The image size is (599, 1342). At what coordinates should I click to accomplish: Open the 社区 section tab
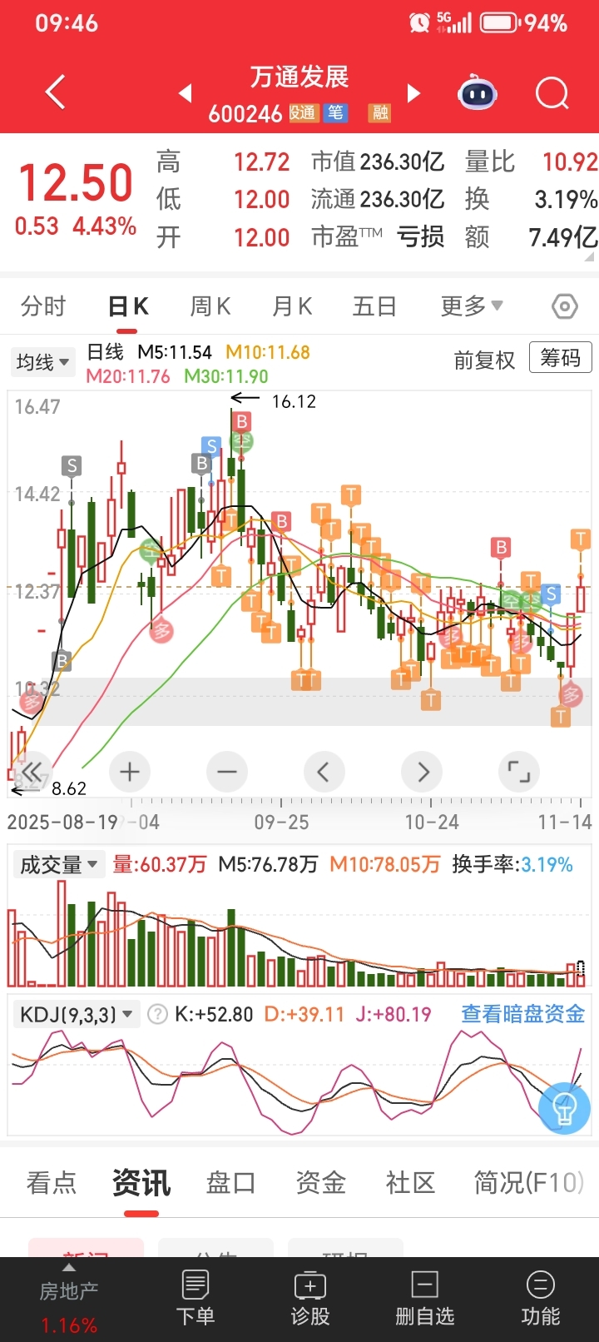pyautogui.click(x=410, y=1182)
